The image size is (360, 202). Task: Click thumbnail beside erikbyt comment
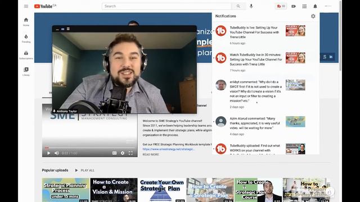295,85
